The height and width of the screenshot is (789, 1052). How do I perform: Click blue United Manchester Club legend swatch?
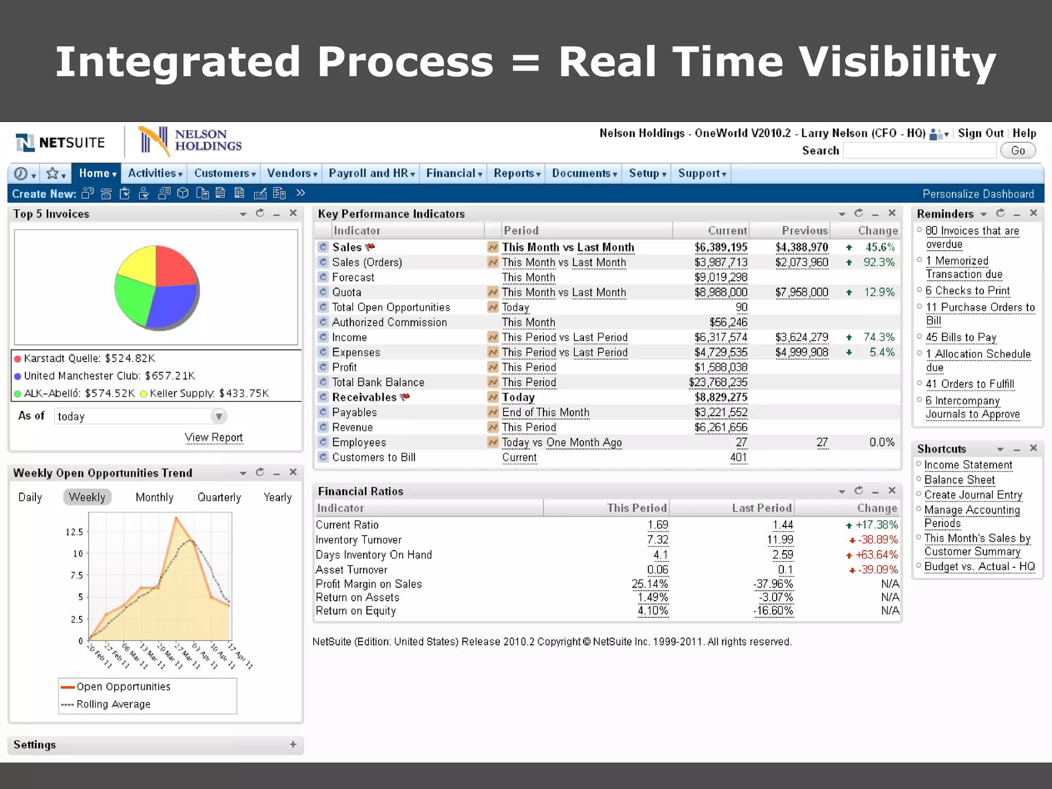pos(17,376)
